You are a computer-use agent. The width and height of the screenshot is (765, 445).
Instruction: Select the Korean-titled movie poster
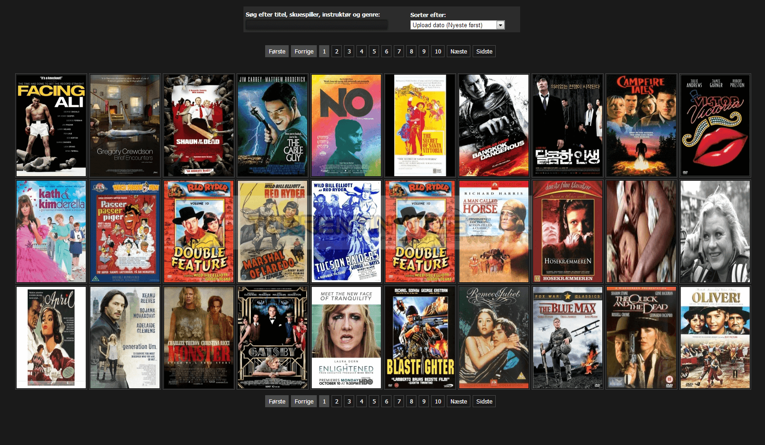(x=568, y=125)
